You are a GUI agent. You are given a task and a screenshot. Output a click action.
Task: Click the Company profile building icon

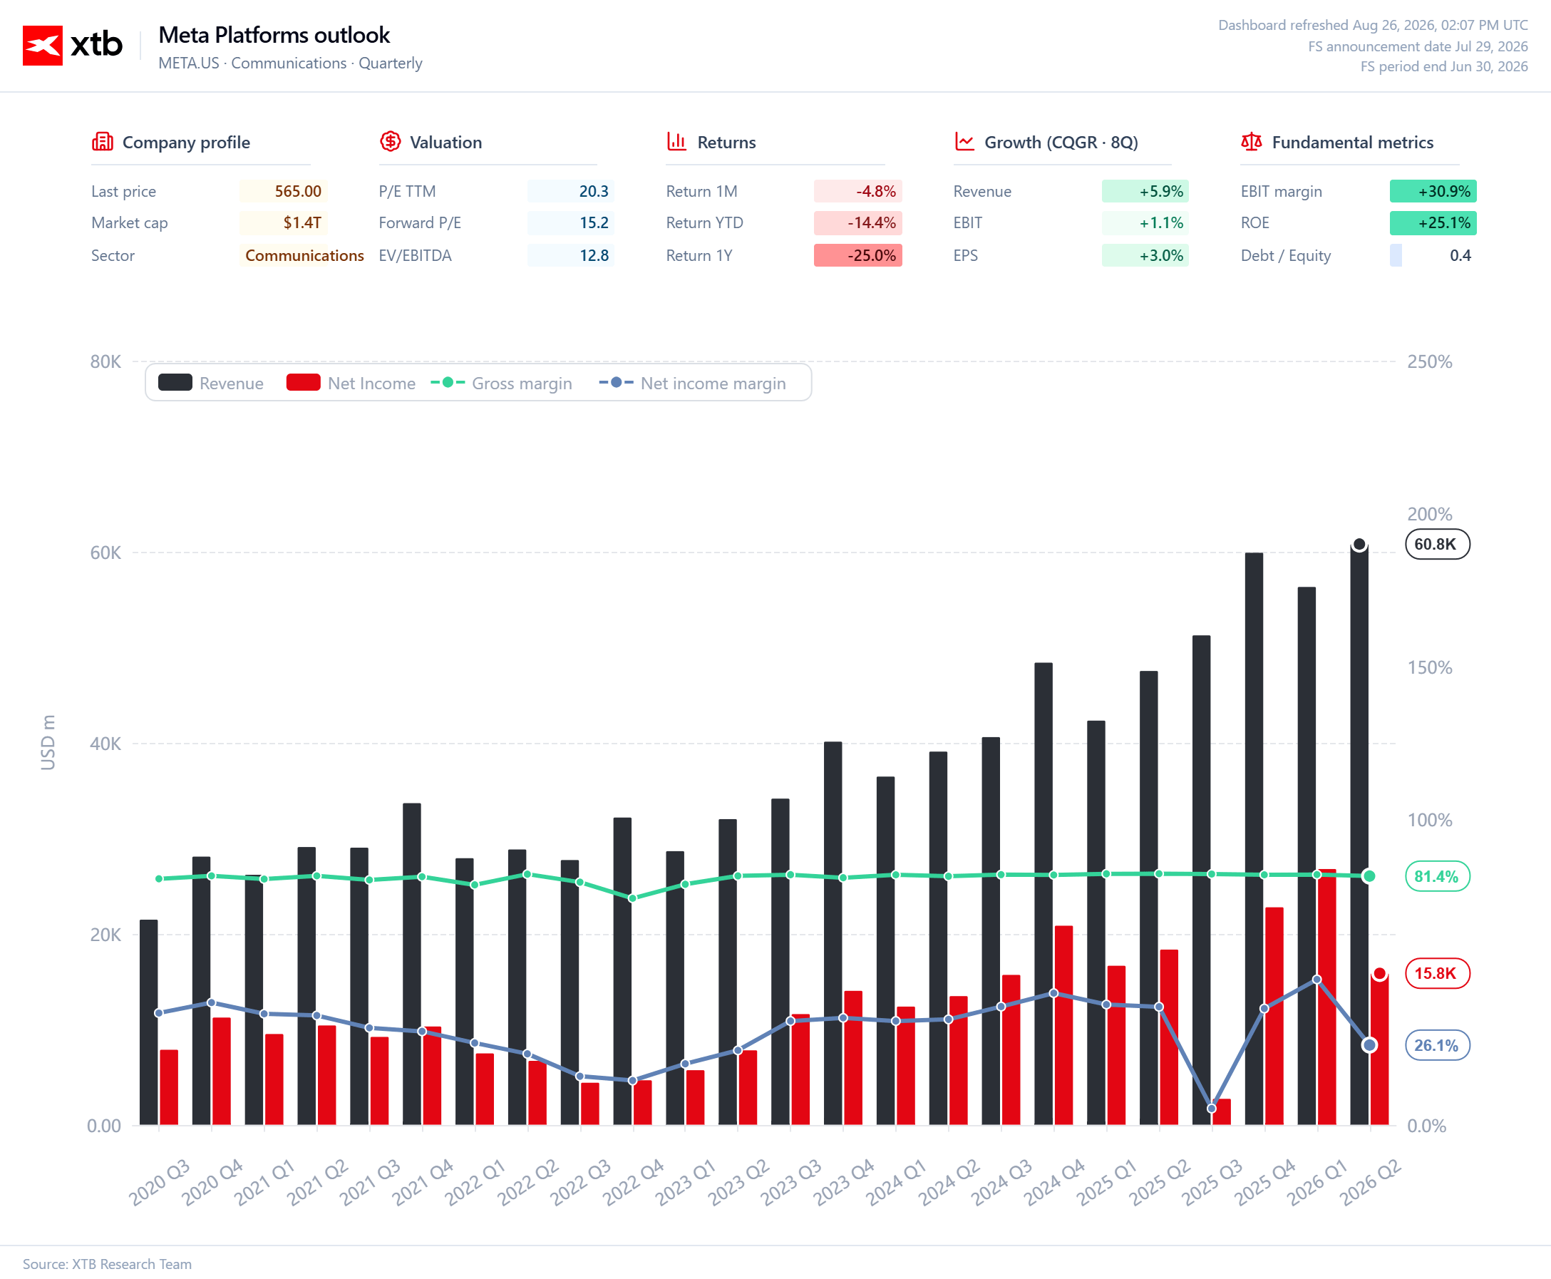103,141
